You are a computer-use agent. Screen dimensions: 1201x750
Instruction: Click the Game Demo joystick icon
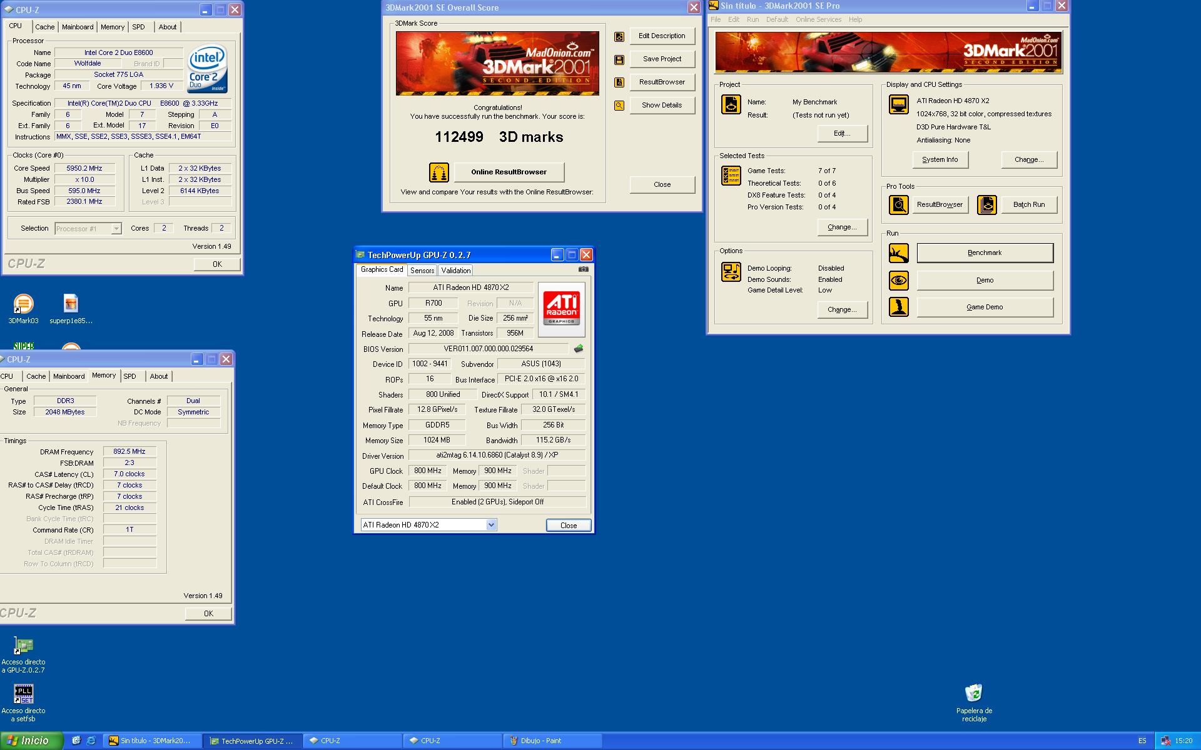click(x=899, y=307)
